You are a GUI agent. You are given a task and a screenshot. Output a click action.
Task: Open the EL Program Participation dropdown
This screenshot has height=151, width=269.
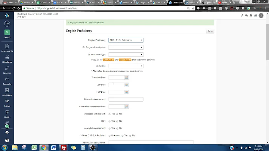tap(126, 47)
